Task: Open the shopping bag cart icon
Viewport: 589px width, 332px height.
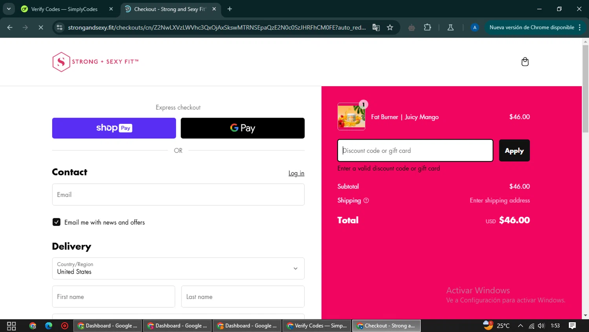Action: [x=525, y=62]
